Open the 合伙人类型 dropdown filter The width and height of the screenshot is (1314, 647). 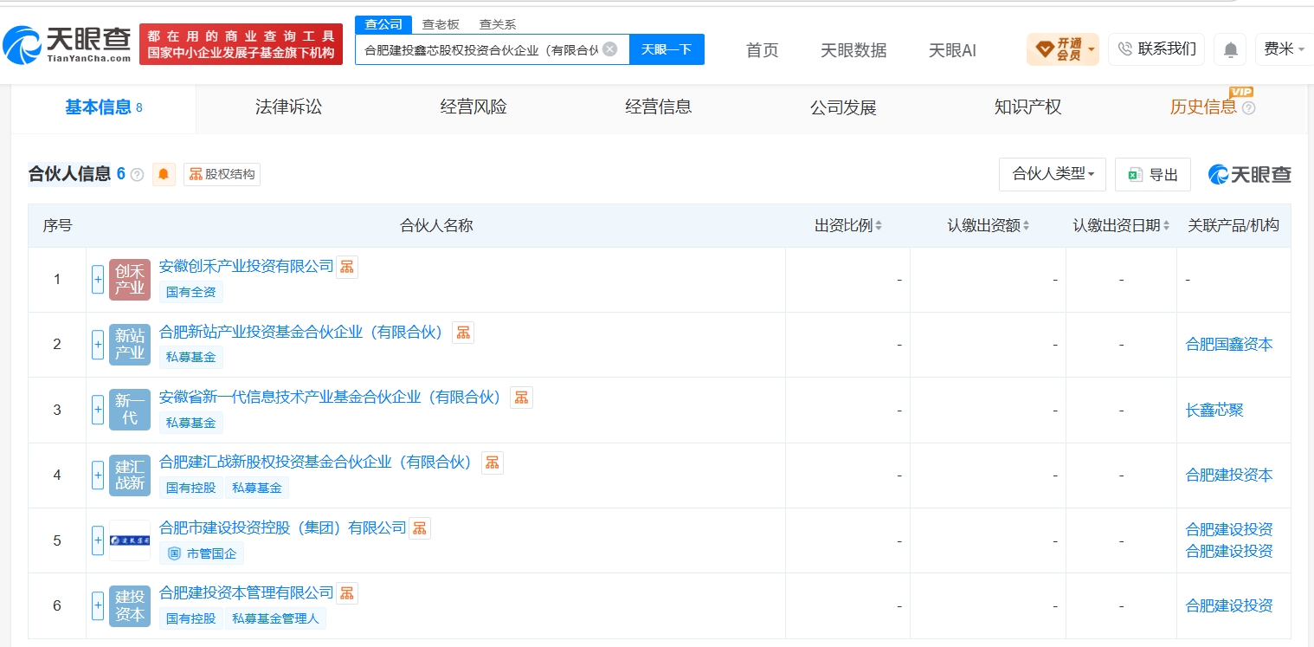coord(1053,174)
